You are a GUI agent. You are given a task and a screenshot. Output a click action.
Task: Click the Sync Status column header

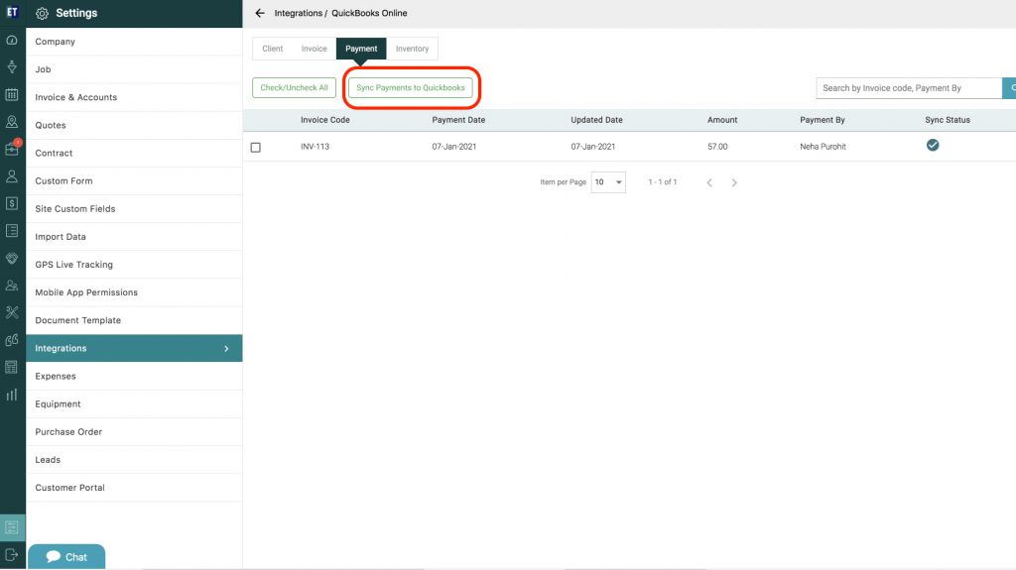[x=948, y=120]
